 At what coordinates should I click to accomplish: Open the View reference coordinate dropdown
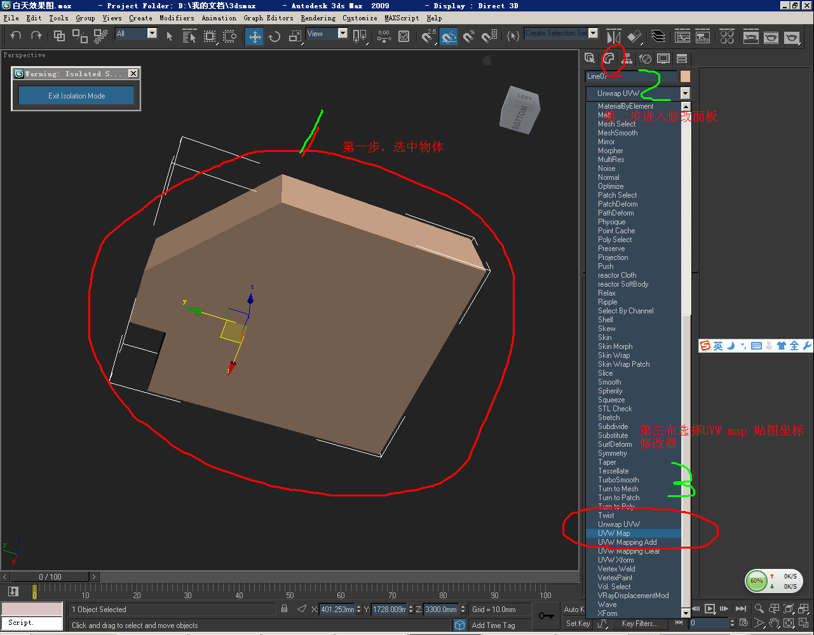tap(343, 34)
